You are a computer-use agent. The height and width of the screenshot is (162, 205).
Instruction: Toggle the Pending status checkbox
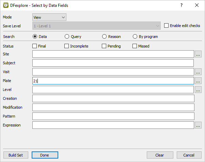tap(104, 46)
